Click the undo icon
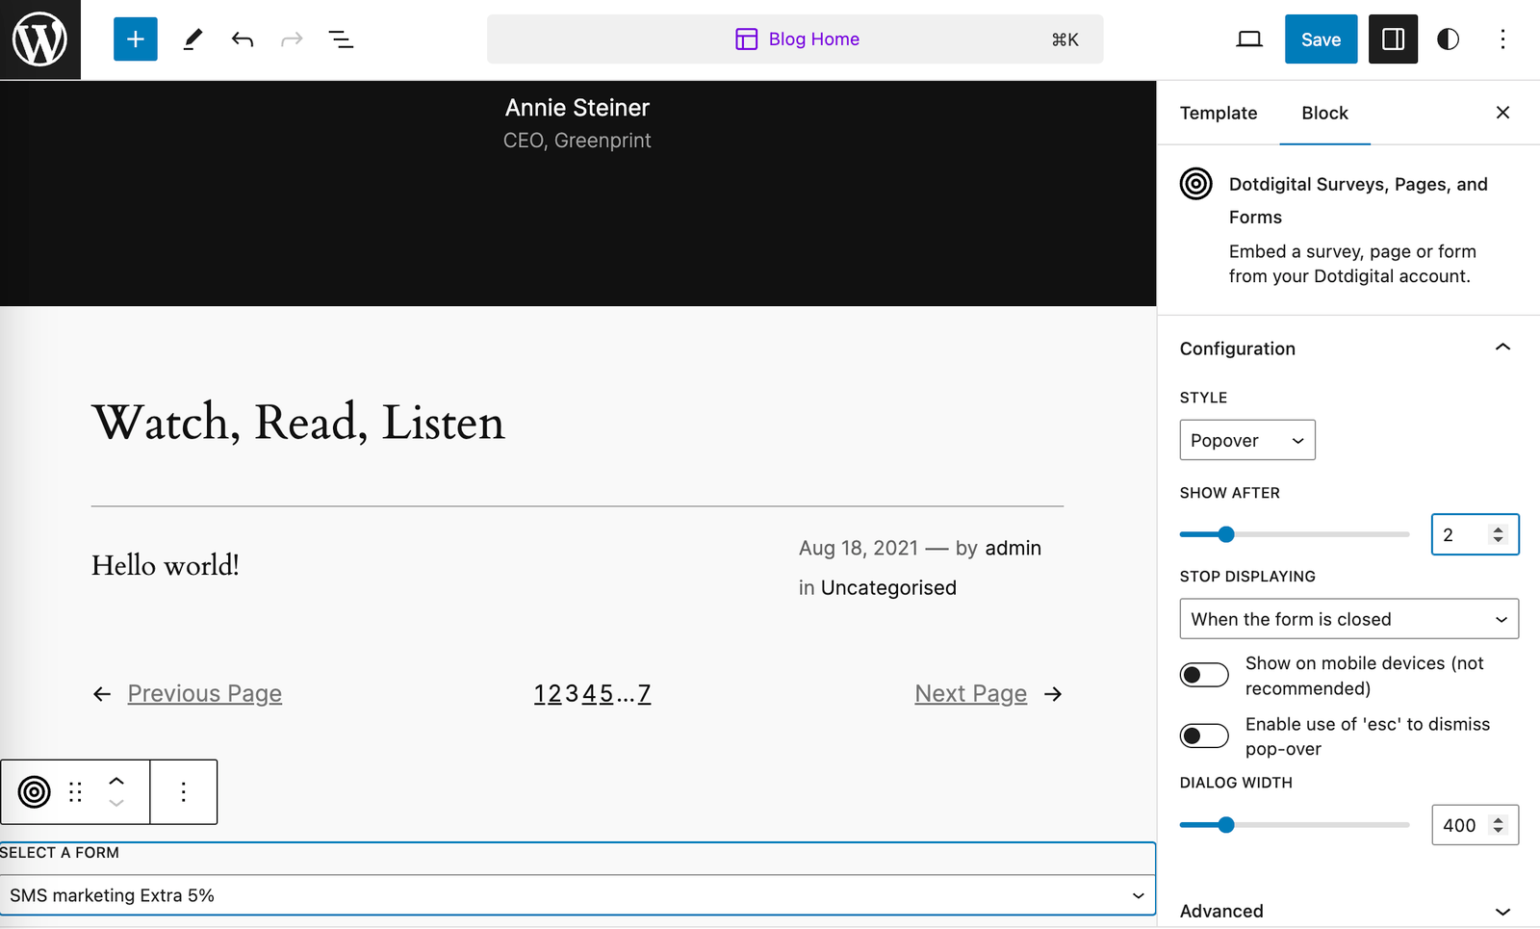1540x929 pixels. pos(242,39)
